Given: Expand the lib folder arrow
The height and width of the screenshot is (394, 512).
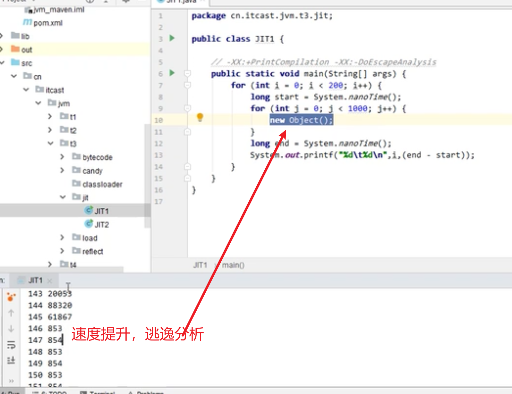Looking at the screenshot, I should tap(2, 36).
